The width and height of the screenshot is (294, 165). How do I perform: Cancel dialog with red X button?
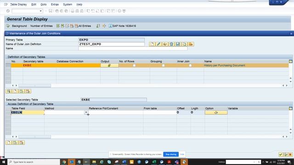tap(290, 154)
